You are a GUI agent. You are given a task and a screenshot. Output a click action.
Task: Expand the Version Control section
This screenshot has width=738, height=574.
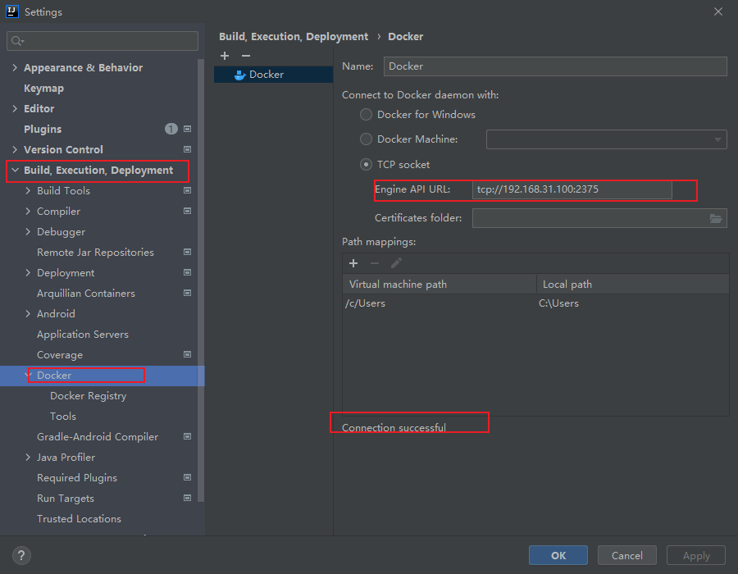click(15, 149)
